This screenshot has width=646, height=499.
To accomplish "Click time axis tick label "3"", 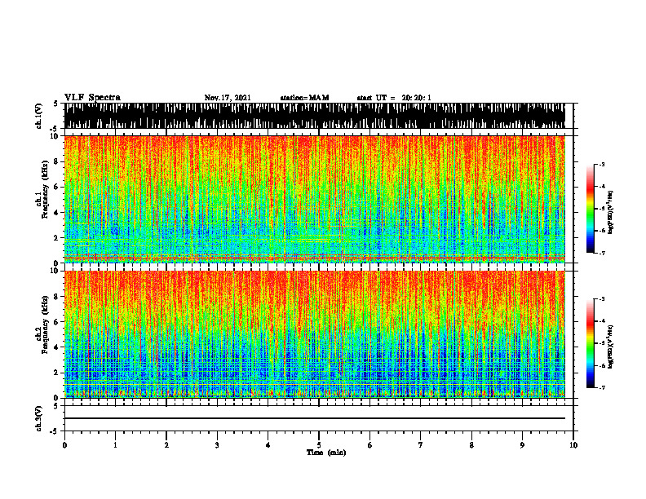I will pyautogui.click(x=217, y=445).
